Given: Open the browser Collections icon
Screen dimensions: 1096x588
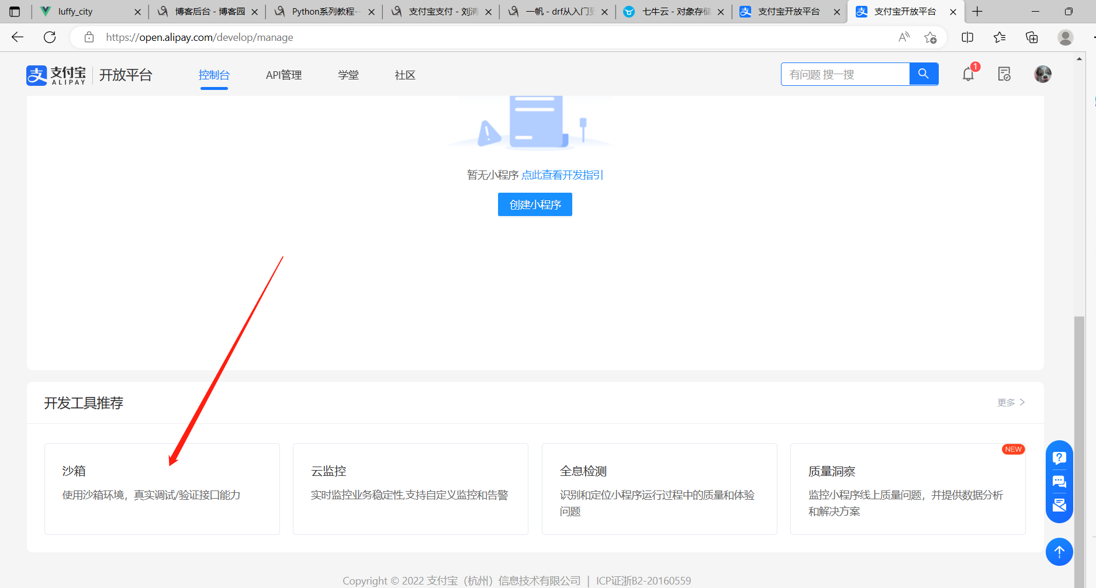Looking at the screenshot, I should [1032, 37].
